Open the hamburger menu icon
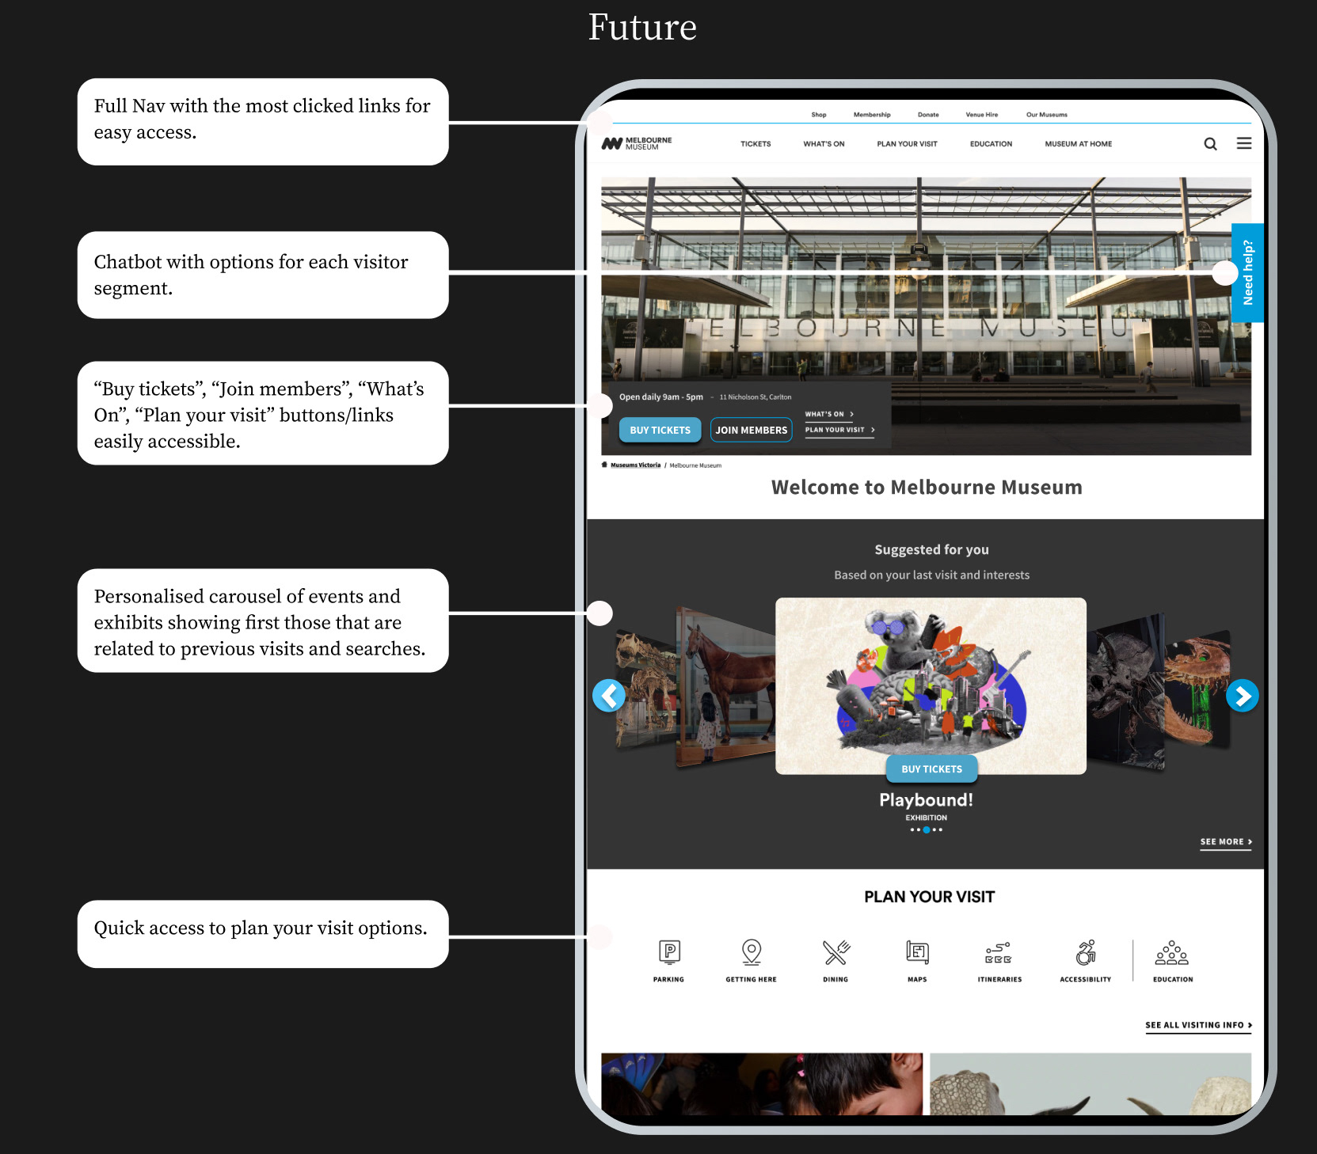This screenshot has width=1317, height=1154. [x=1244, y=143]
